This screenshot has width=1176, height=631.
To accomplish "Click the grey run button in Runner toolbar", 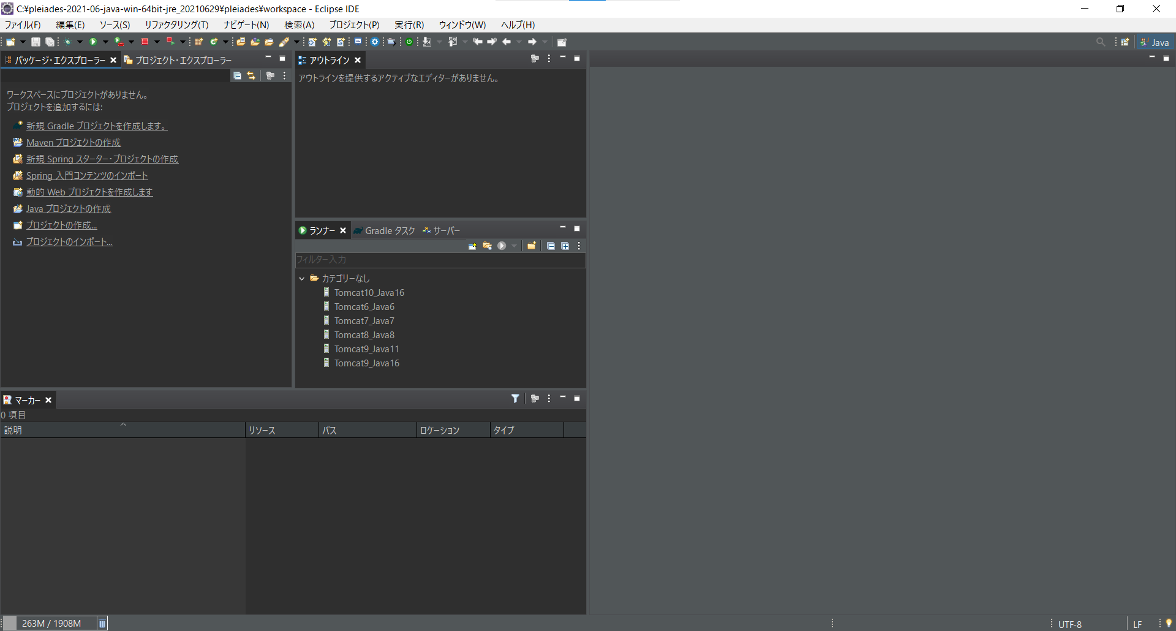I will 502,246.
